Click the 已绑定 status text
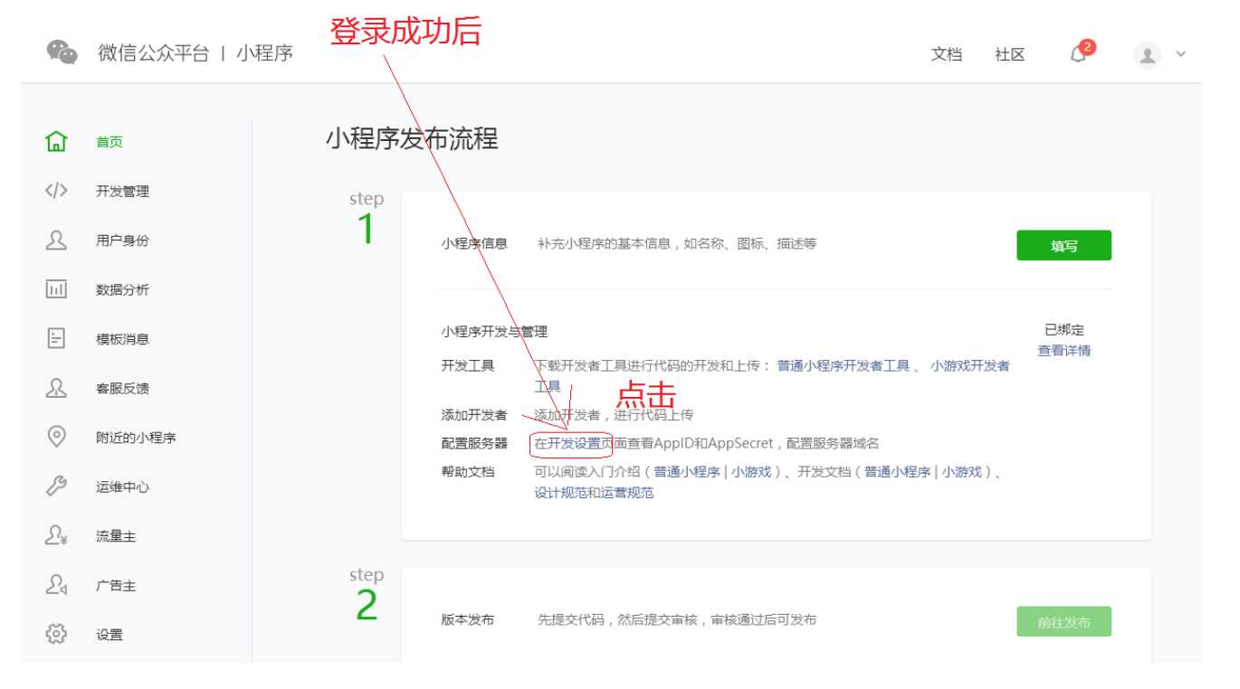The image size is (1240, 689). tap(1064, 330)
